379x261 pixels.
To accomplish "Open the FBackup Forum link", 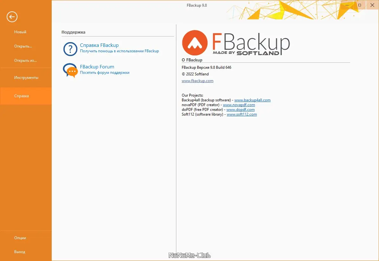I will [97, 67].
